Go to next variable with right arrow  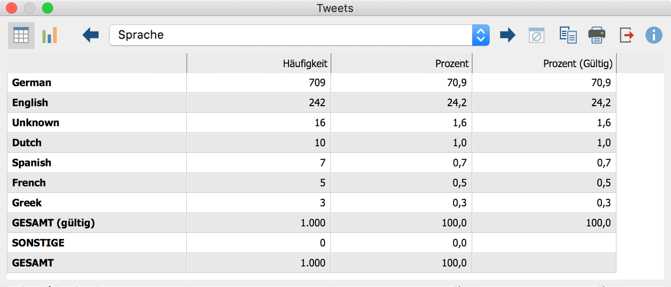[508, 35]
